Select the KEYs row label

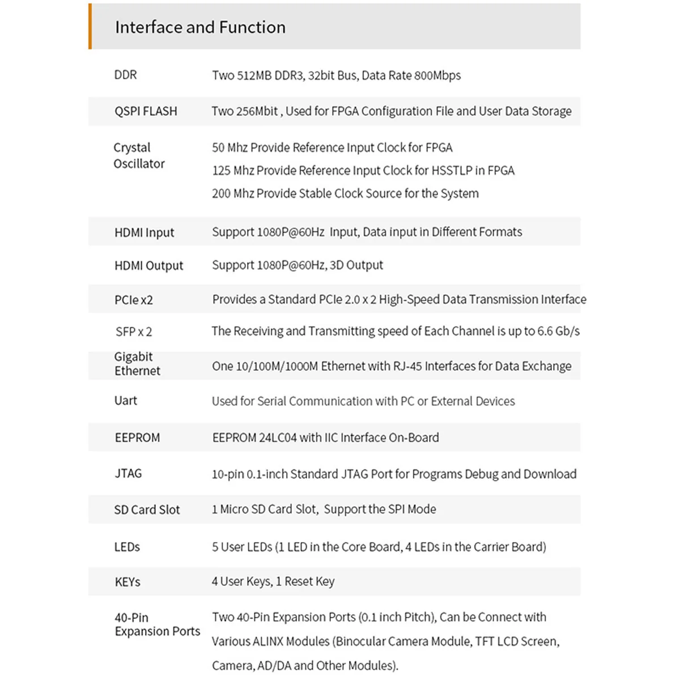coord(127,582)
